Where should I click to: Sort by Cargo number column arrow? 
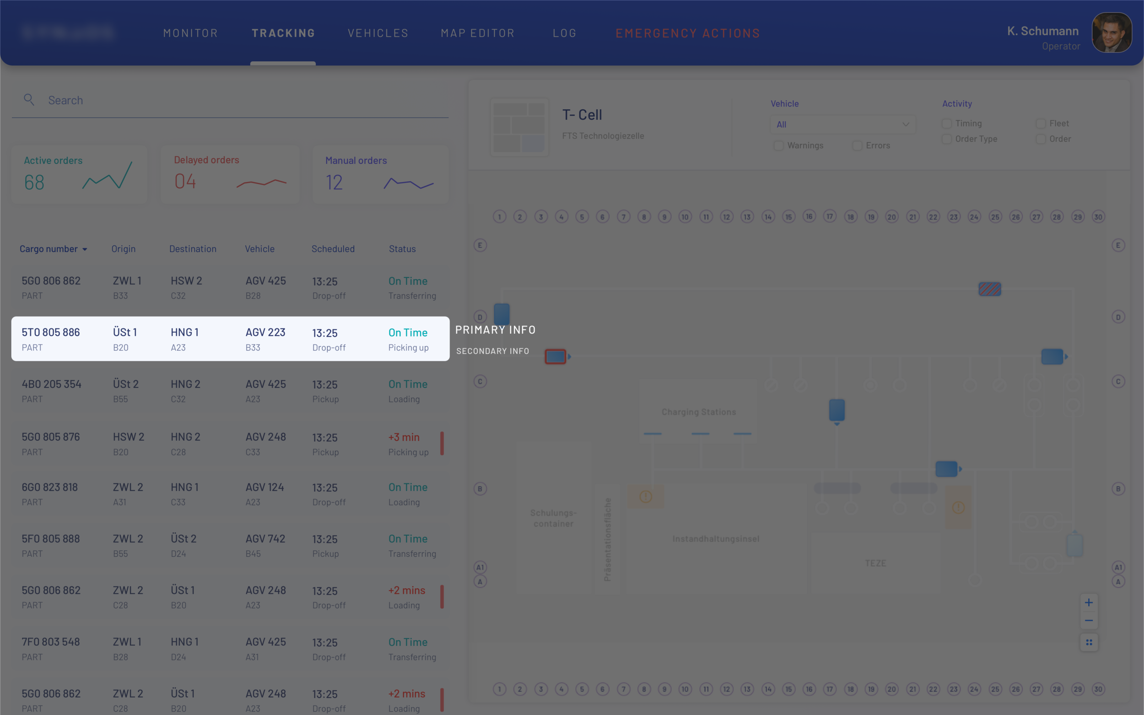tap(85, 249)
